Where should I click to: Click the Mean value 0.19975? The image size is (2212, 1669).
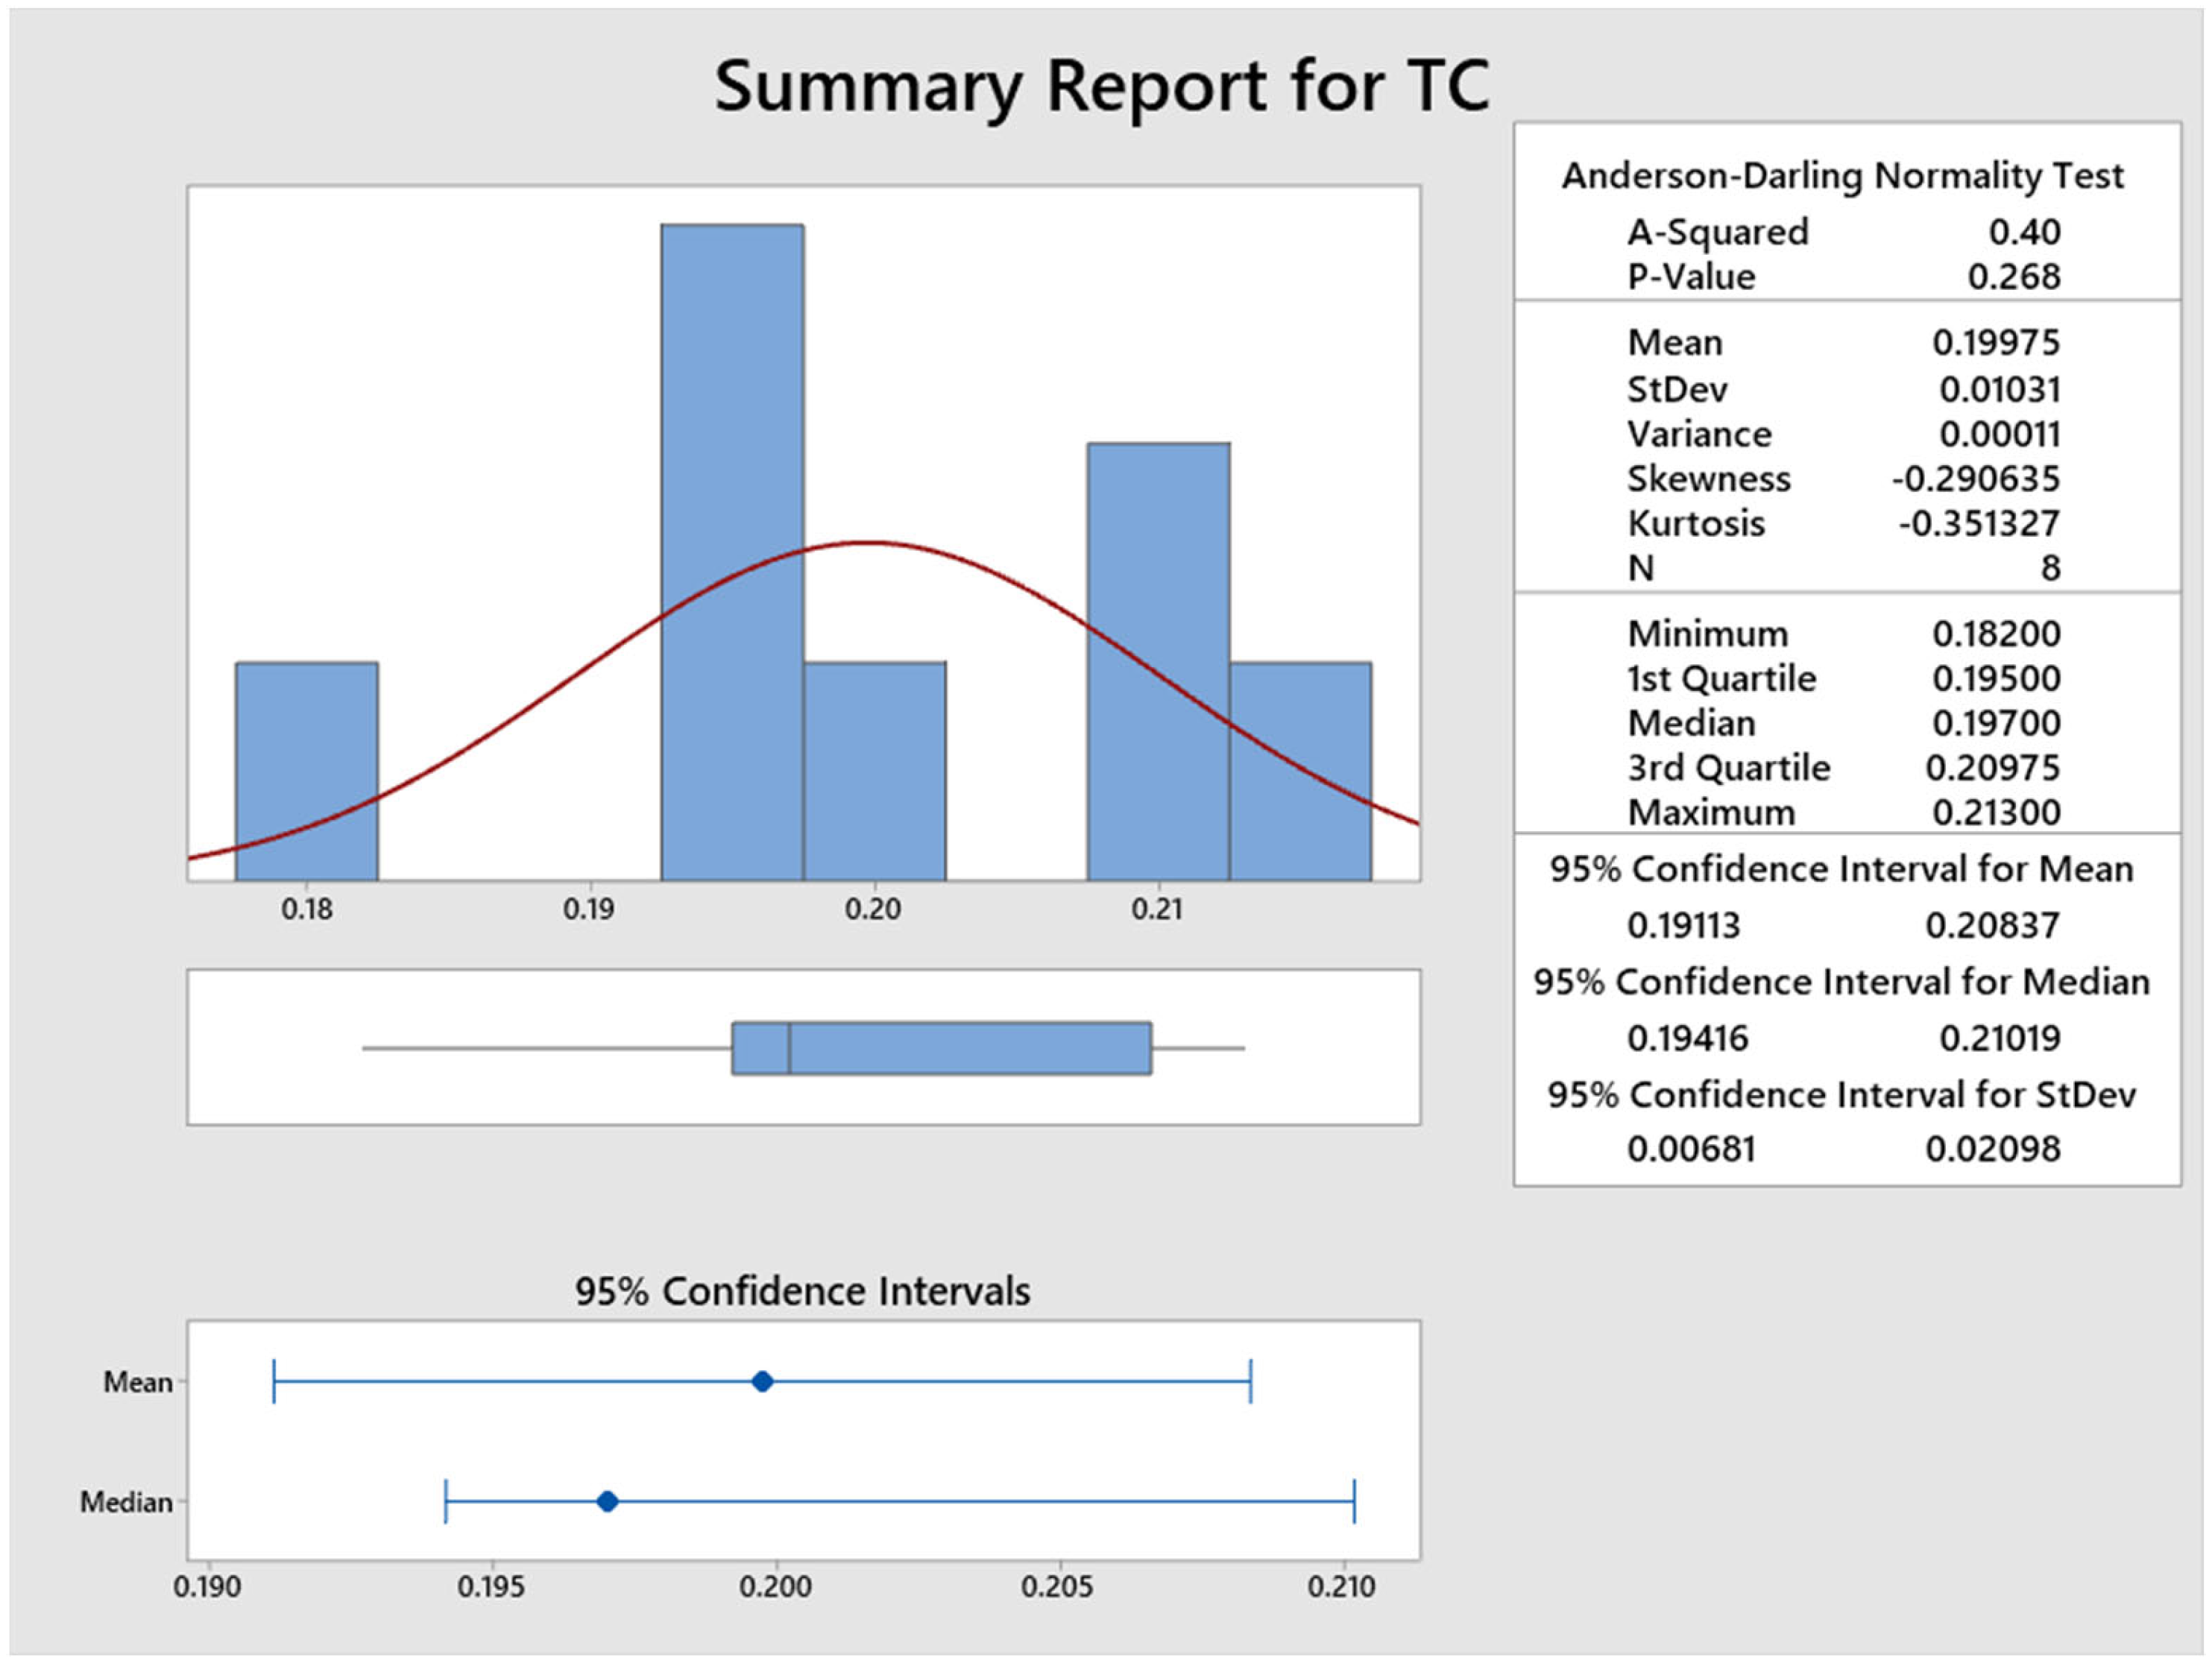point(1996,343)
